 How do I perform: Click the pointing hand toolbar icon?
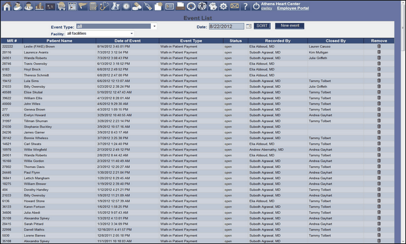pyautogui.click(x=83, y=6)
